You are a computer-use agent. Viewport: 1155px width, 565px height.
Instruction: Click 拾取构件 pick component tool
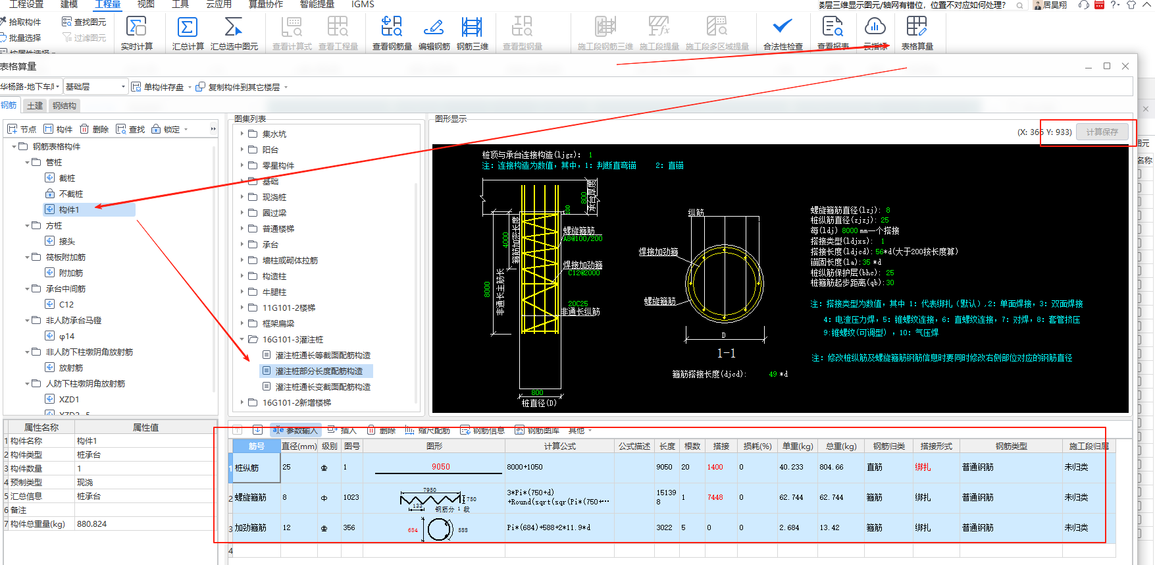[21, 22]
